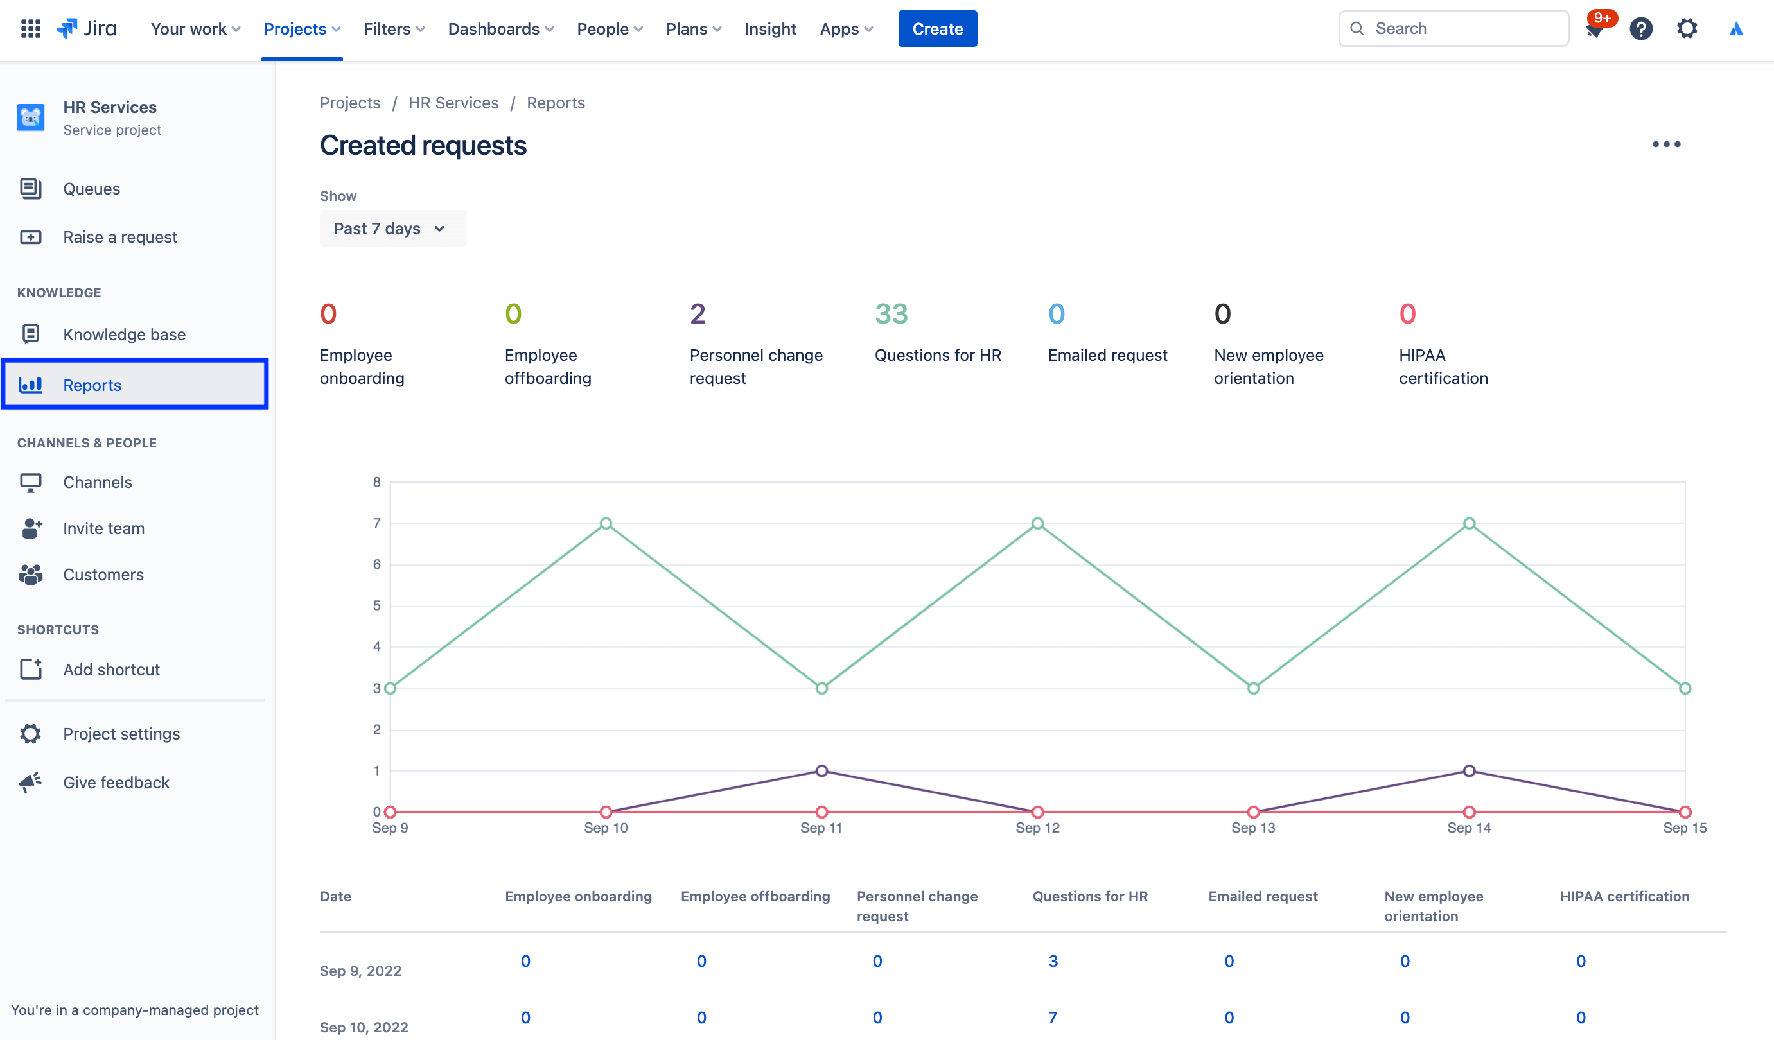Image resolution: width=1774 pixels, height=1040 pixels.
Task: Click the Customers icon in sidebar
Action: (x=31, y=573)
